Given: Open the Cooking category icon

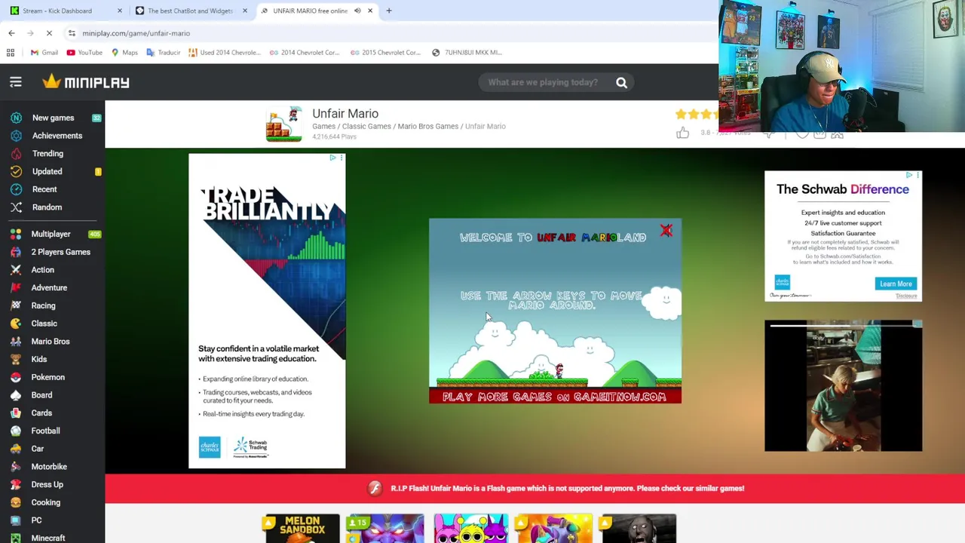Looking at the screenshot, I should tap(16, 502).
